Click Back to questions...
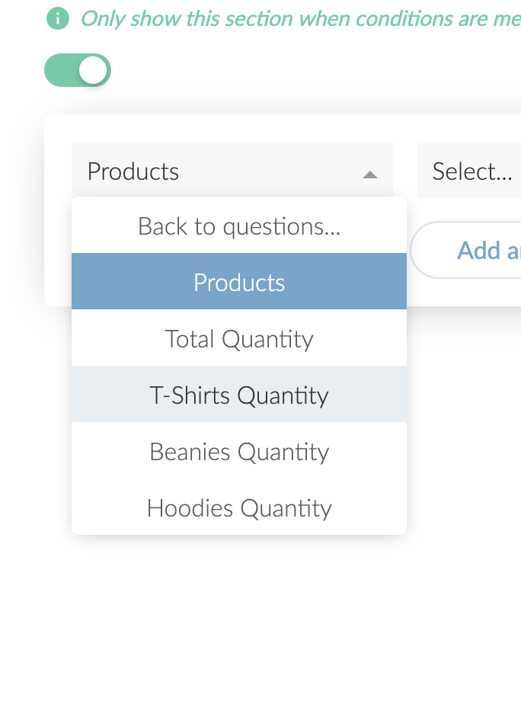This screenshot has height=704, width=521. 238,226
